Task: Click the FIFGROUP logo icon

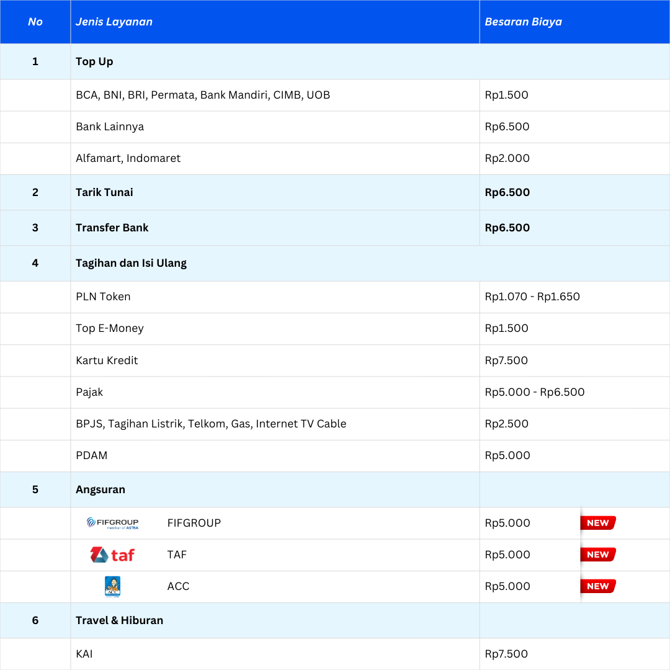Action: [x=112, y=523]
